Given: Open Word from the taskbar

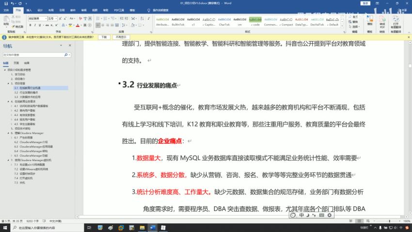Looking at the screenshot, I should (x=153, y=228).
